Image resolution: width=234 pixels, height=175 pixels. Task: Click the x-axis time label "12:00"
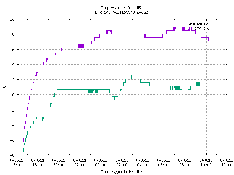[227, 165]
